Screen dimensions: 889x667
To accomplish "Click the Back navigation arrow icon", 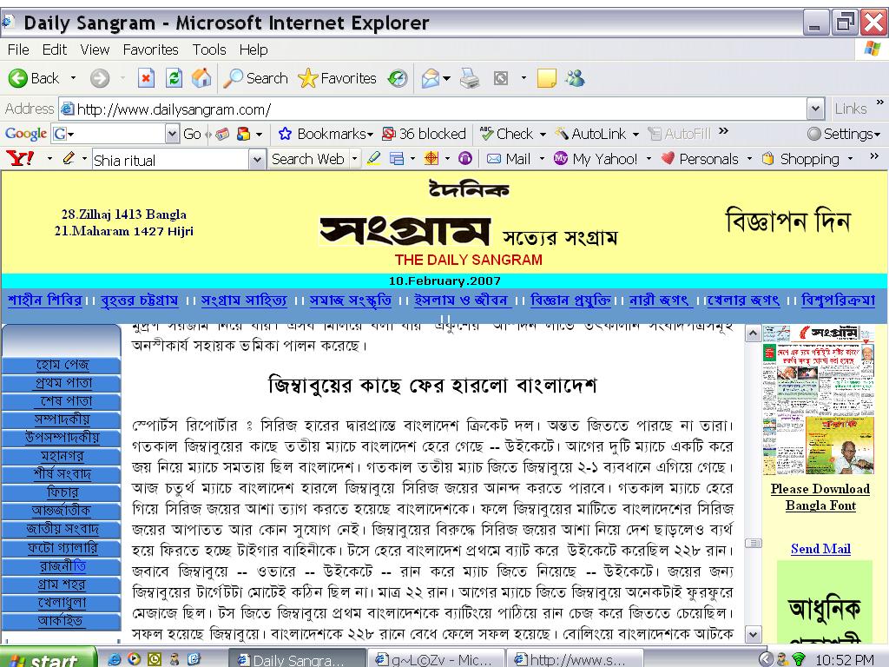I will [x=17, y=77].
